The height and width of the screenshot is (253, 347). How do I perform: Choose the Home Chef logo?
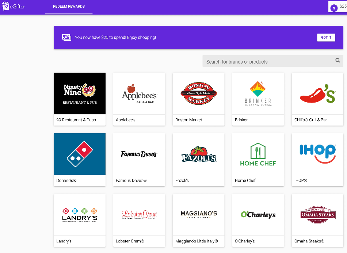[258, 154]
